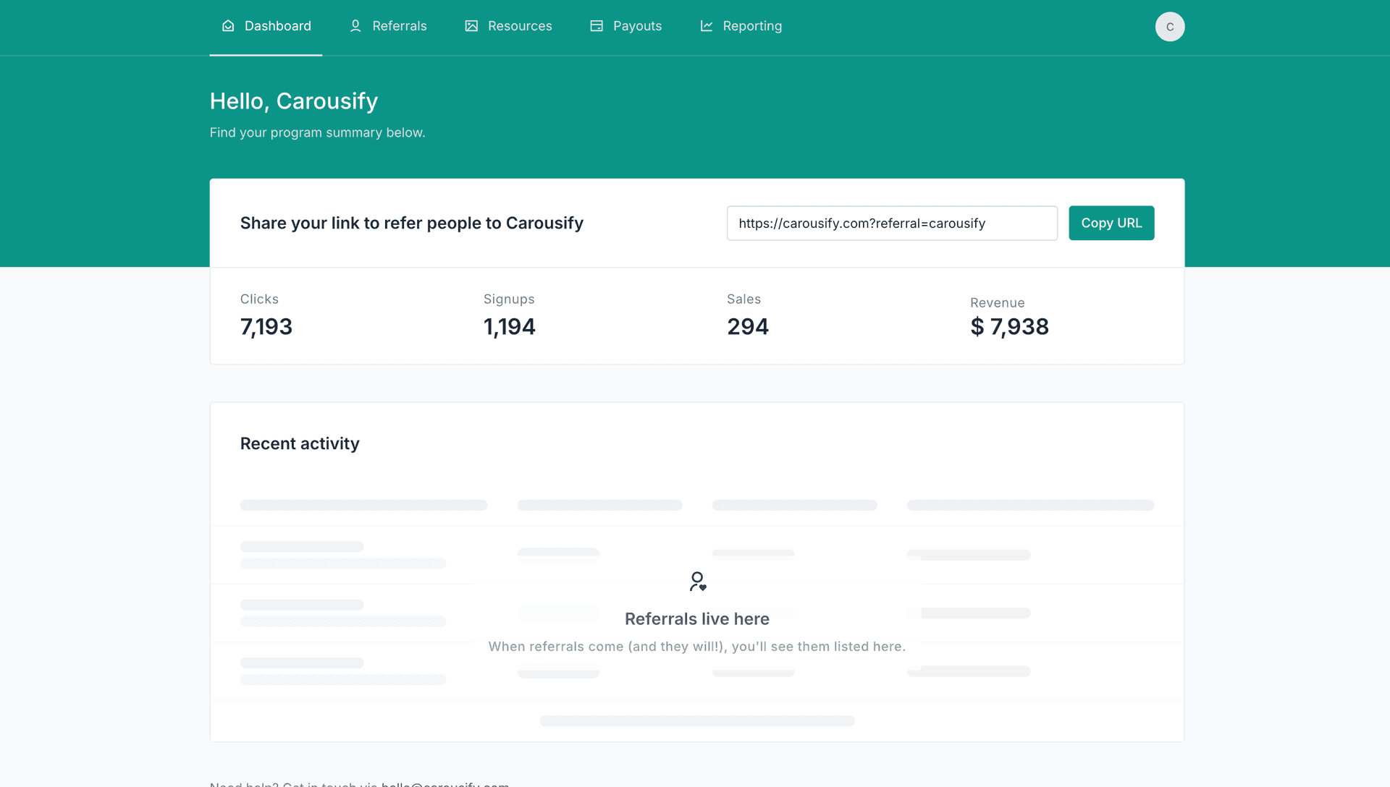Click the referral heart-person icon
This screenshot has width=1390, height=787.
click(x=698, y=582)
